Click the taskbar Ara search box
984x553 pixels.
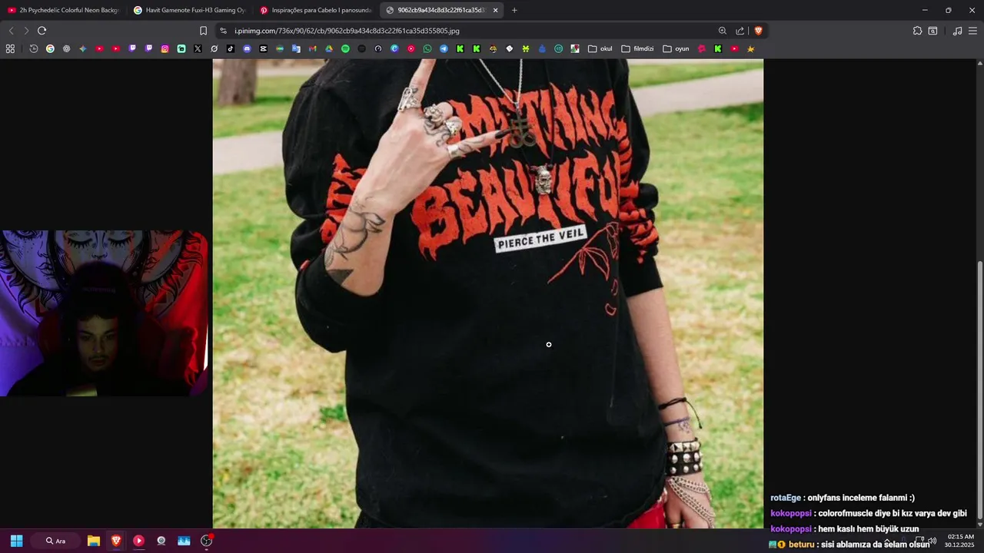point(55,541)
